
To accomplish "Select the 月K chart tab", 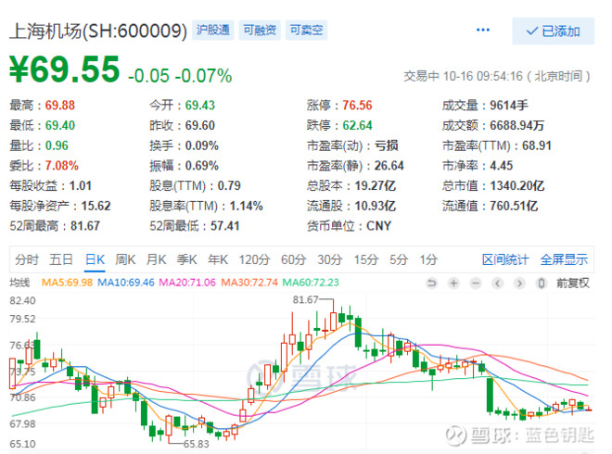I will [x=156, y=259].
